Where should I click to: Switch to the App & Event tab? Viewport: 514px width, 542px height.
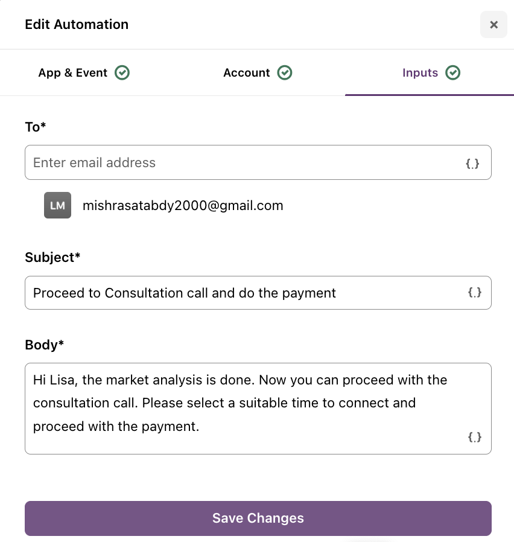(x=84, y=72)
